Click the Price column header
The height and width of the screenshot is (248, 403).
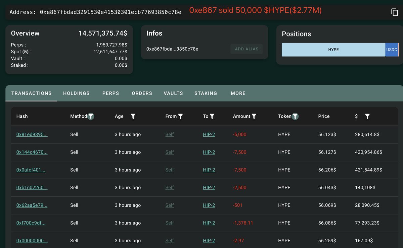click(324, 116)
